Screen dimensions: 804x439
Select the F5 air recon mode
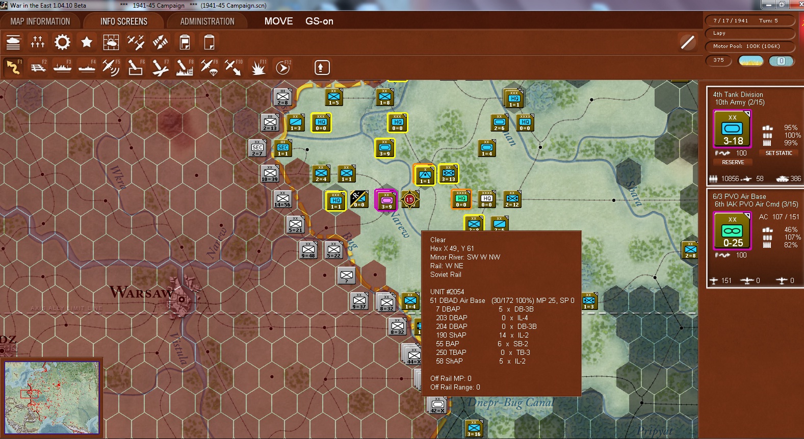pos(111,67)
